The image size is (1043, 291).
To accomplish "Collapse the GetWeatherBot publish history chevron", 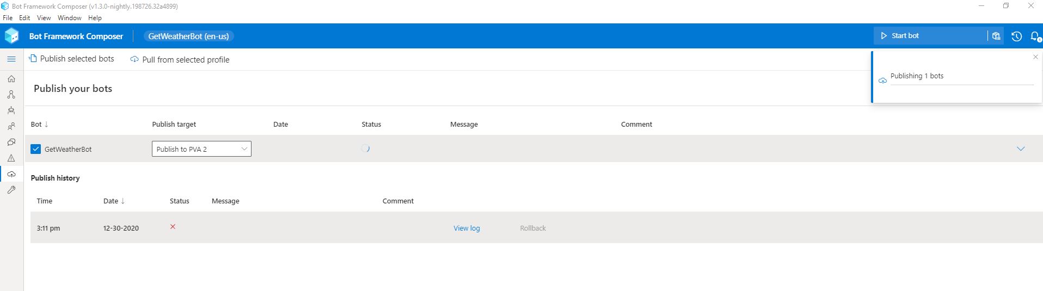I will point(1021,148).
